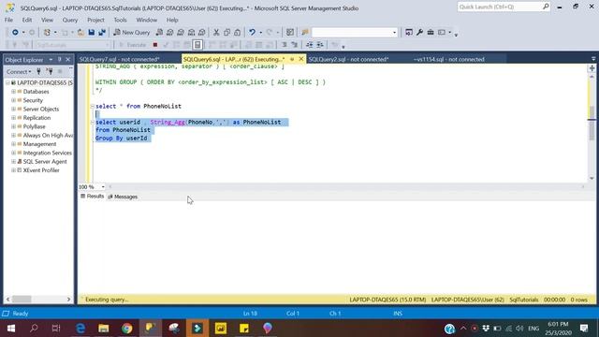Click Disconnect icon in Object Explorer

pyautogui.click(x=50, y=71)
